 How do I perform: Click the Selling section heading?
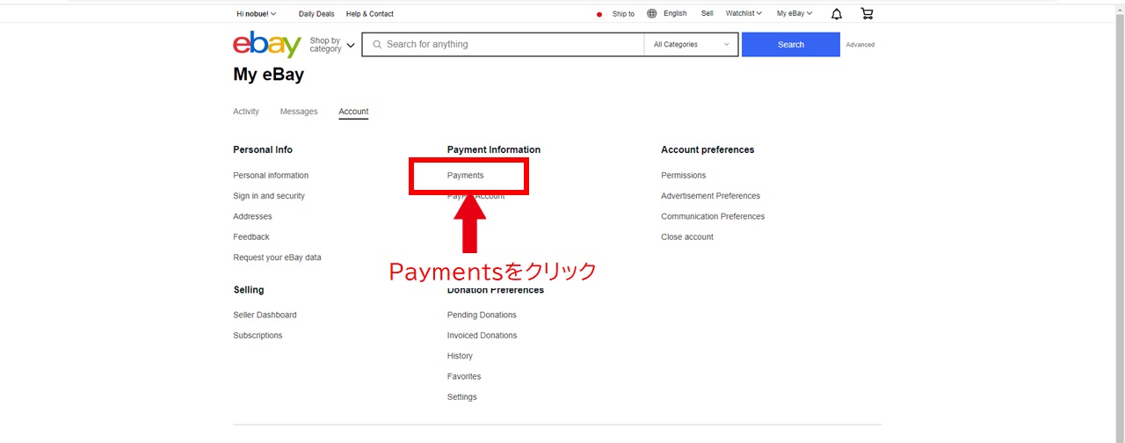click(249, 290)
